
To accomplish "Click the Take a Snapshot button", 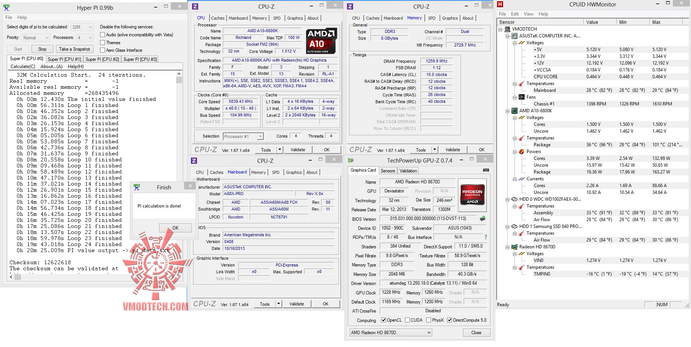I will point(74,49).
